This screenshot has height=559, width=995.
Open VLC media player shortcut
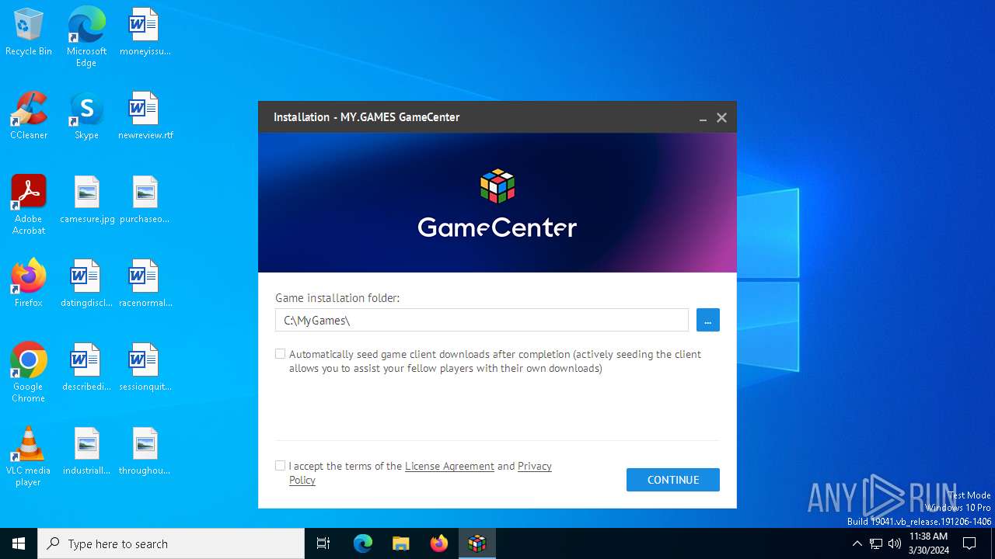coord(29,457)
